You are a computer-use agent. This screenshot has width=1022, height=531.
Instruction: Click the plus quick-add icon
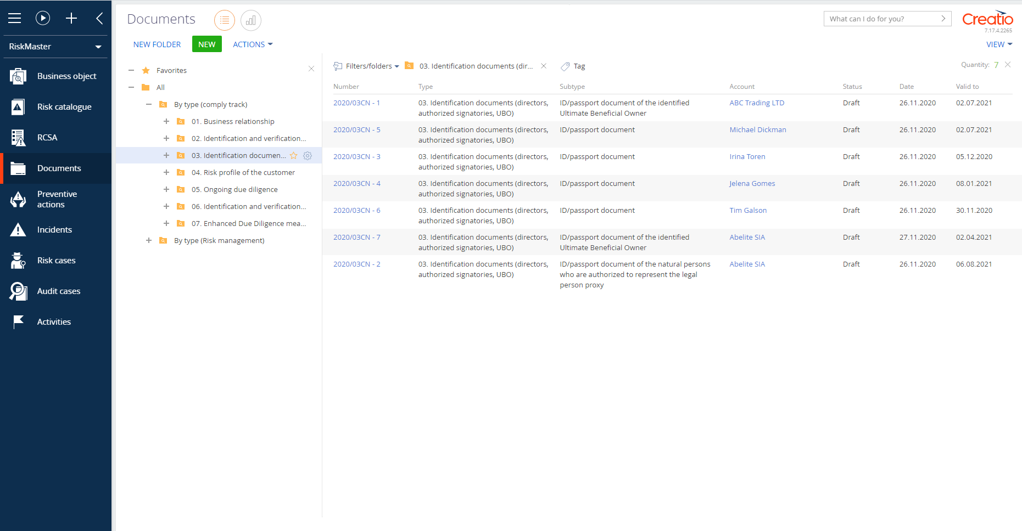[x=71, y=18]
